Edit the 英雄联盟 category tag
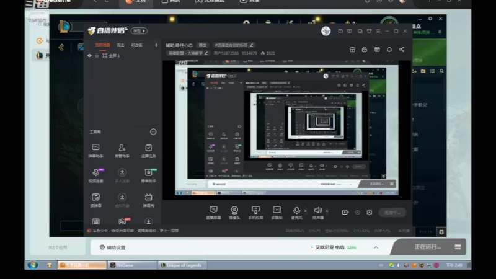 click(x=188, y=53)
